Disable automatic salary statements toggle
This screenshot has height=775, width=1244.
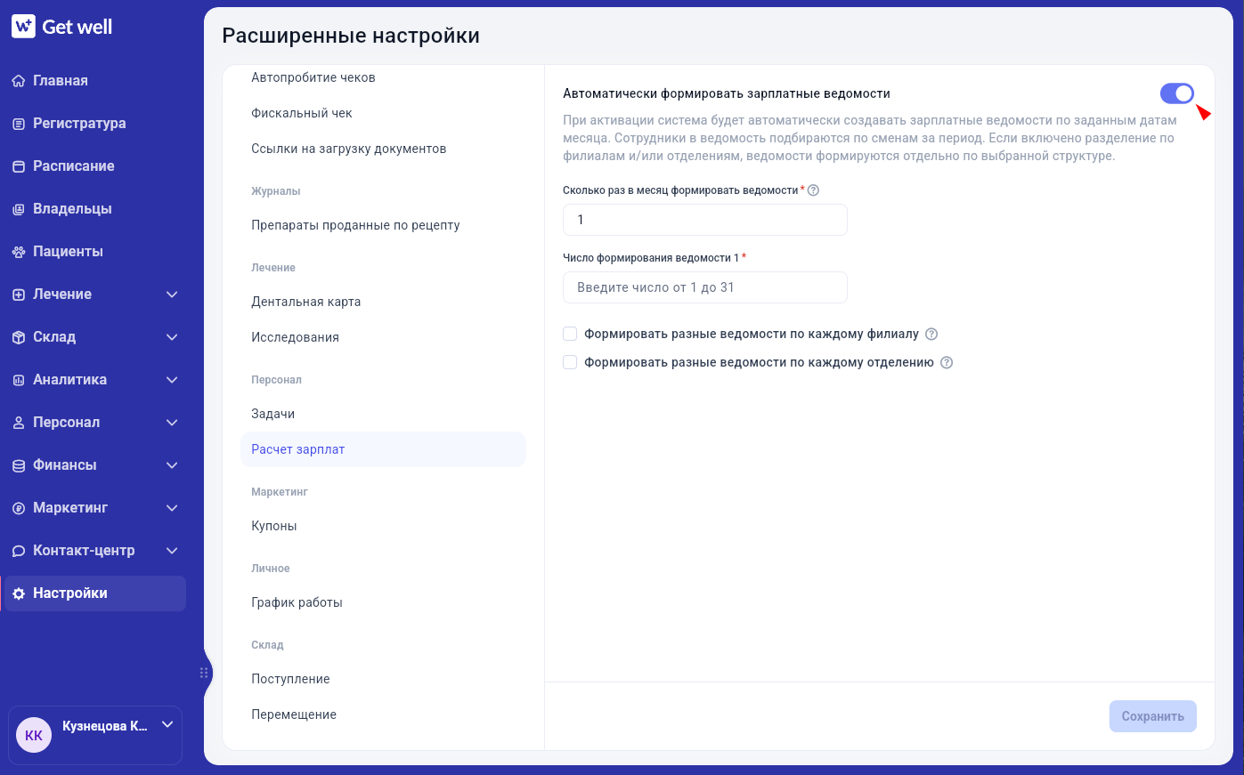[x=1177, y=93]
